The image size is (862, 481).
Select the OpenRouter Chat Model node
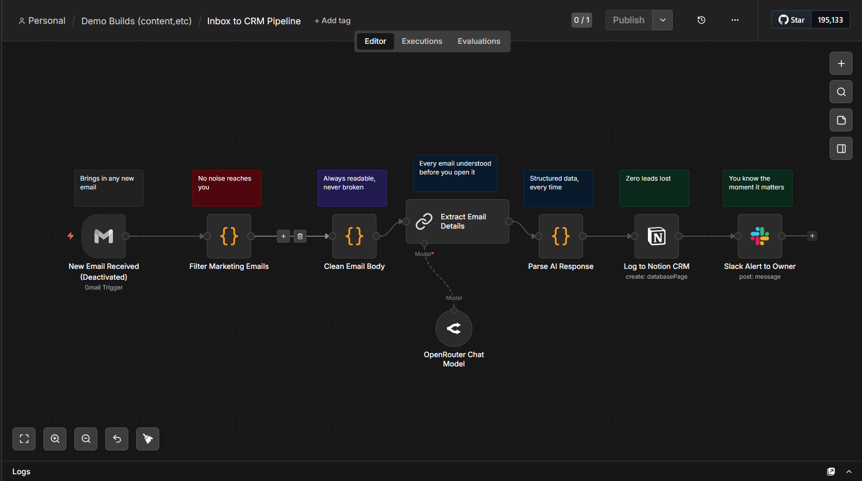click(454, 328)
